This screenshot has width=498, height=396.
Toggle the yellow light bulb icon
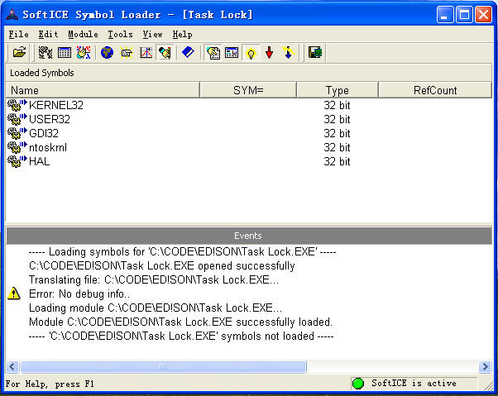251,53
